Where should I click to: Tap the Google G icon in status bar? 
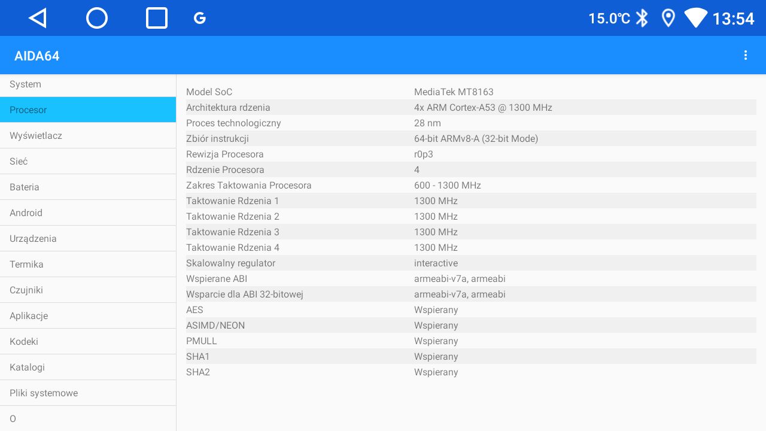click(x=200, y=18)
